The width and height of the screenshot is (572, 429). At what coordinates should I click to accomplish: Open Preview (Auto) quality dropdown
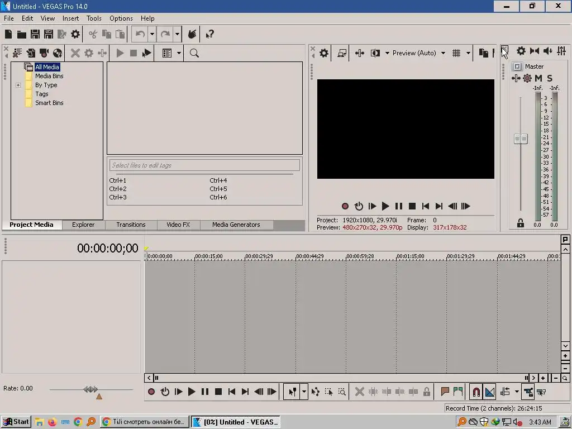coord(443,53)
